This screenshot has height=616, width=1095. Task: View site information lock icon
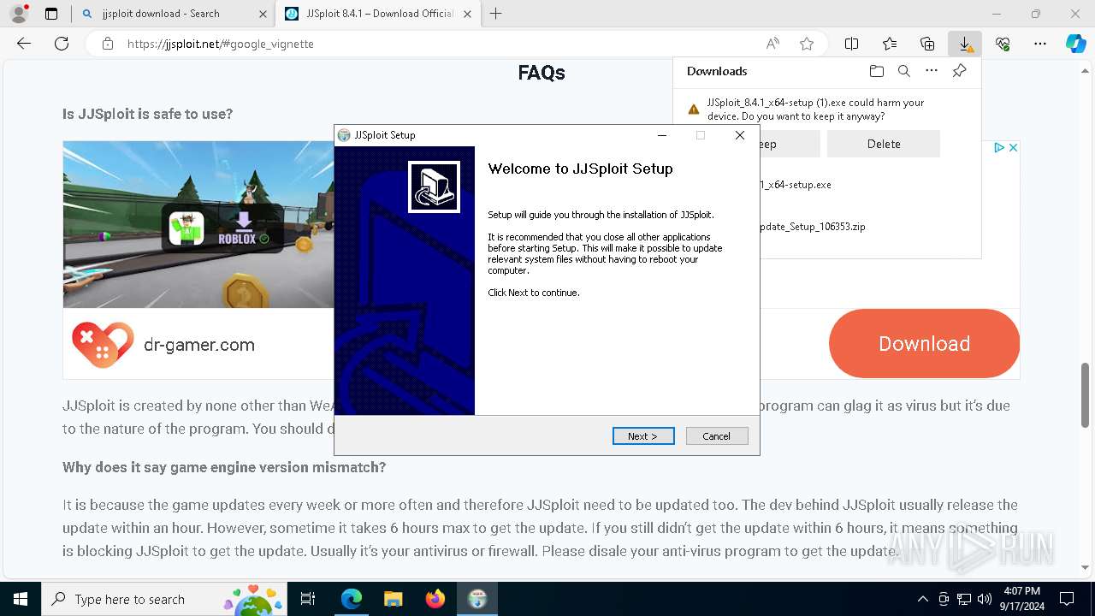click(x=107, y=44)
